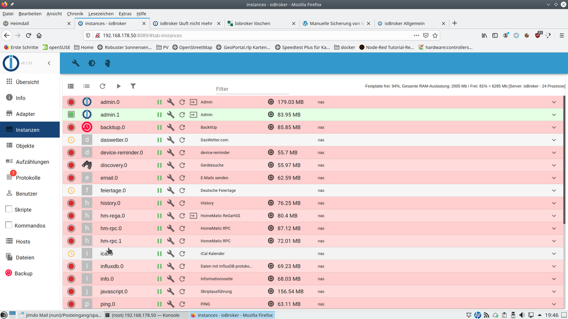Toggle pause for info.0
568x319 pixels.
click(x=160, y=279)
